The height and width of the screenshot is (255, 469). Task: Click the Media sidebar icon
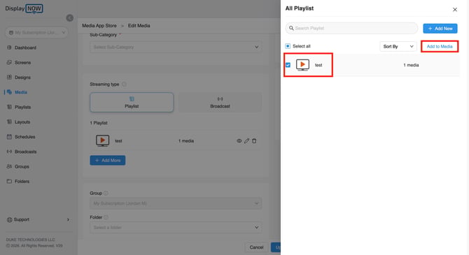pos(9,92)
